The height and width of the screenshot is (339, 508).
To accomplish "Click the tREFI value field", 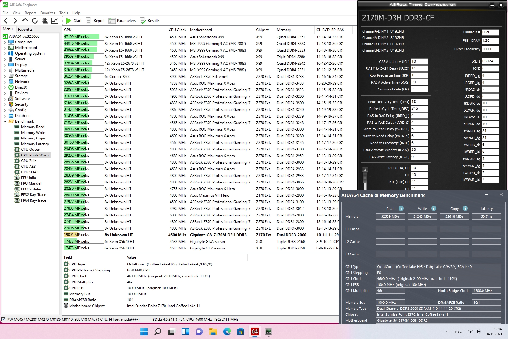I will (490, 61).
